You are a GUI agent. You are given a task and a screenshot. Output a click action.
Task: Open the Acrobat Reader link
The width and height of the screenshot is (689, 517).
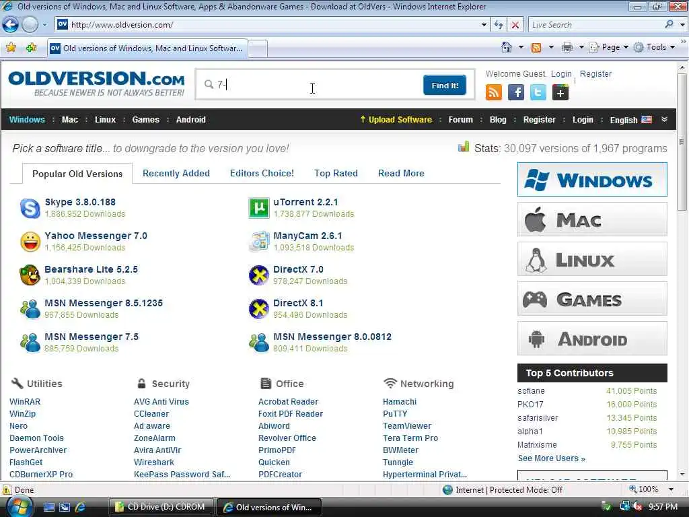point(288,401)
